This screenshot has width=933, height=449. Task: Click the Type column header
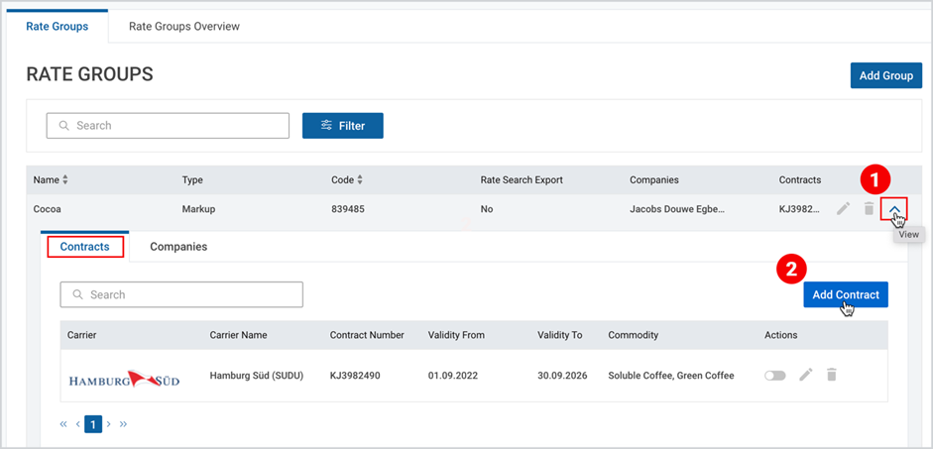192,179
